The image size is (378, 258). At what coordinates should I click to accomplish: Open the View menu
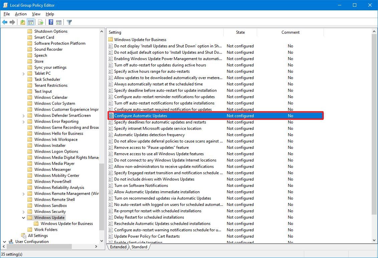pyautogui.click(x=36, y=14)
